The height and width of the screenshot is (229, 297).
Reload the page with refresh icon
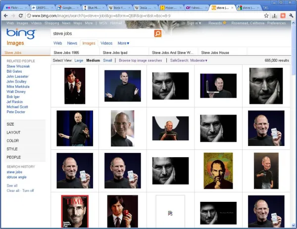pos(21,15)
